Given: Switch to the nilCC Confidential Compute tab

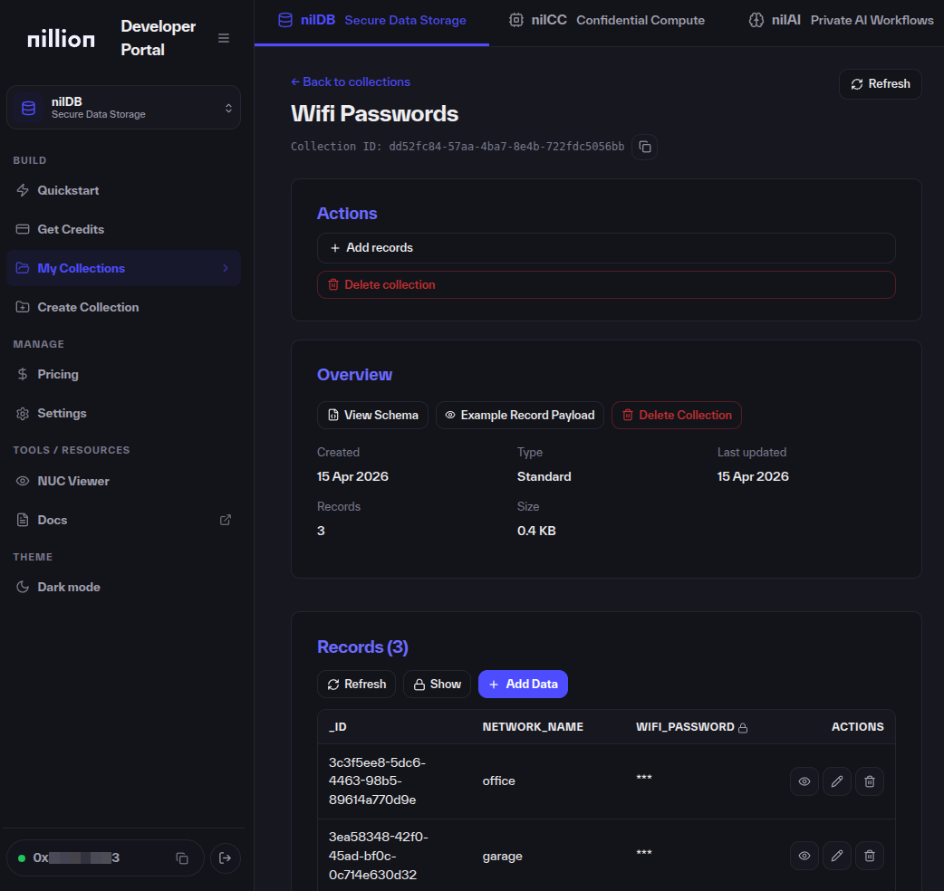Looking at the screenshot, I should pyautogui.click(x=606, y=20).
